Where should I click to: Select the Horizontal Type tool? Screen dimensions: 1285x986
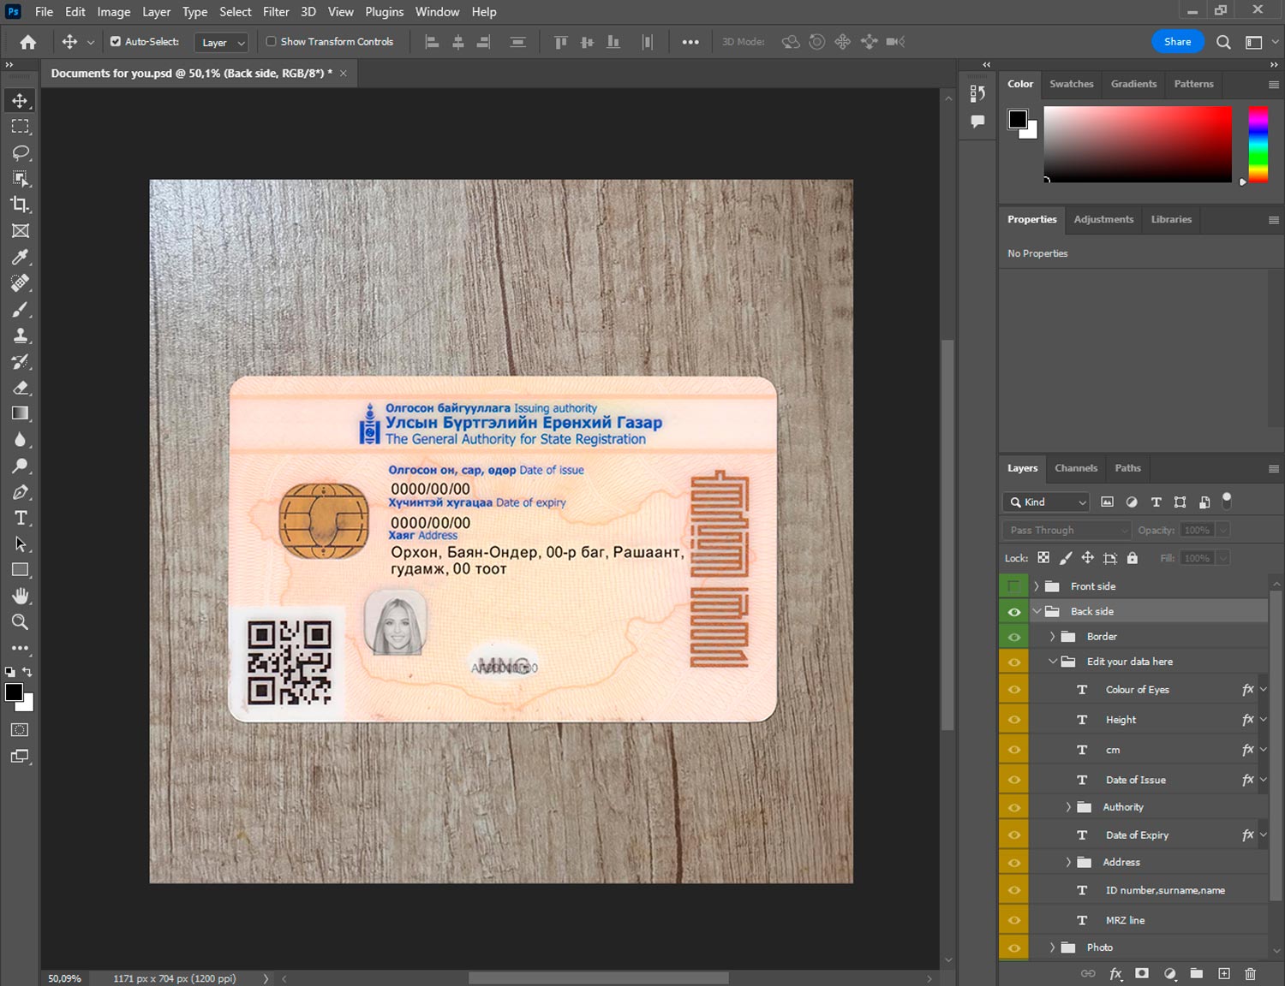[20, 518]
